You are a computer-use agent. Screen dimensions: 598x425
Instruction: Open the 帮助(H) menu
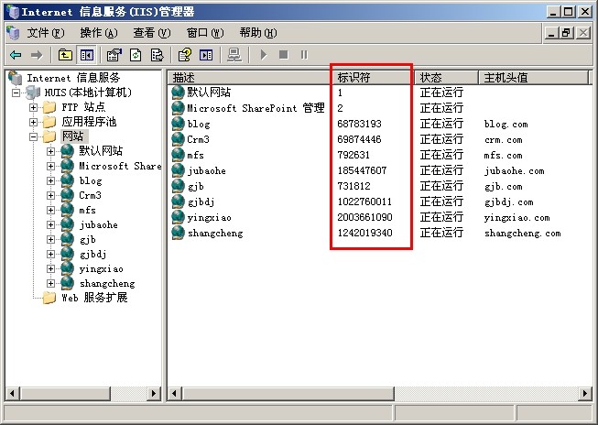click(x=258, y=33)
